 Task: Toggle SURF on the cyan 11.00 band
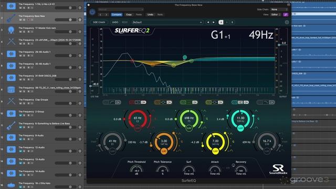coord(240,128)
